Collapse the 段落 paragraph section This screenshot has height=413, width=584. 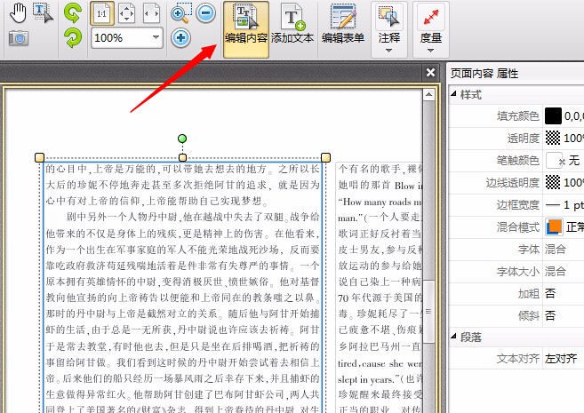(x=455, y=338)
